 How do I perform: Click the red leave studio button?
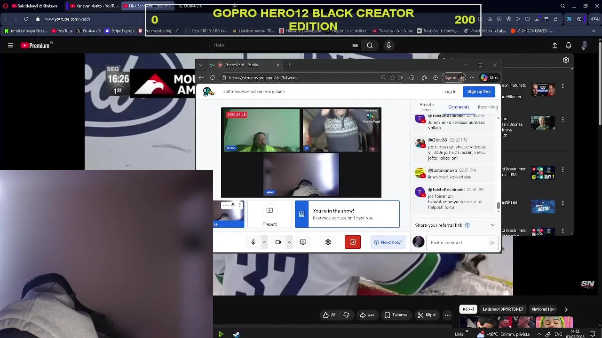(x=353, y=242)
